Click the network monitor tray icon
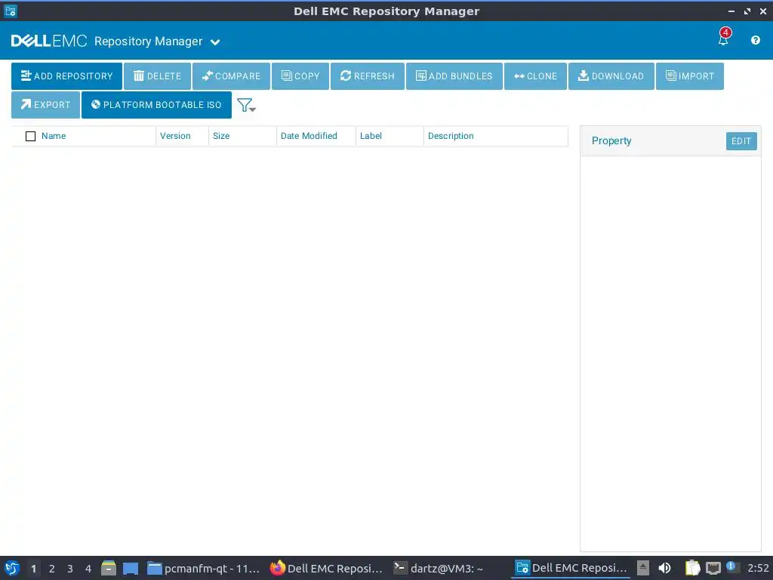Image resolution: width=773 pixels, height=580 pixels. [x=713, y=568]
